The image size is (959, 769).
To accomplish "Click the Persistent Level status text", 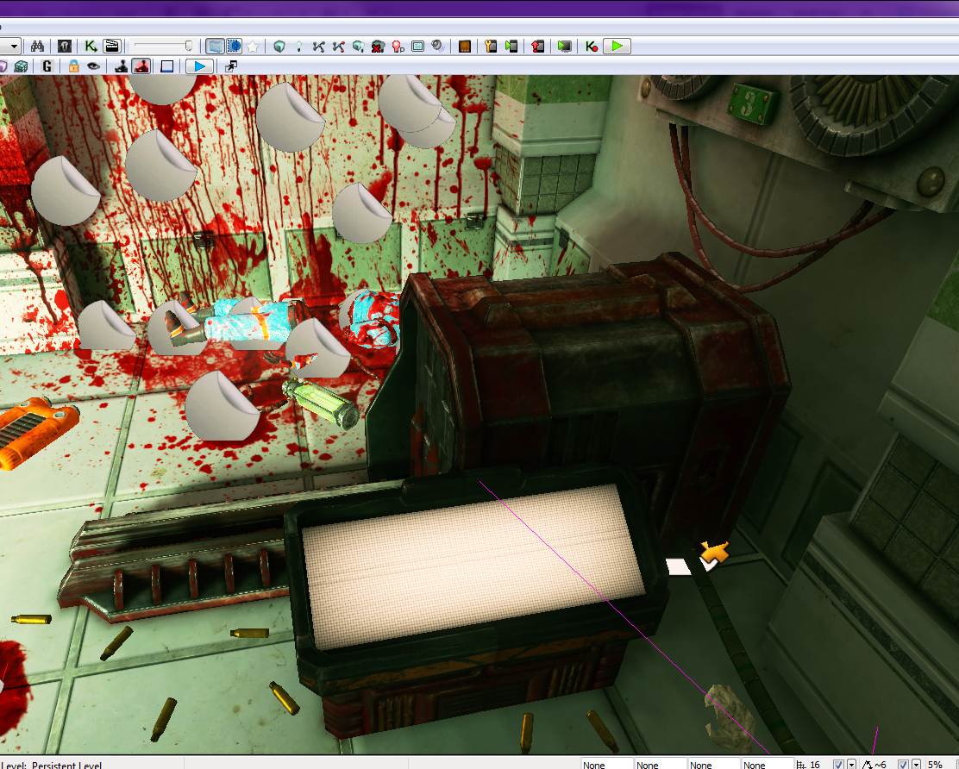I will pos(66,765).
